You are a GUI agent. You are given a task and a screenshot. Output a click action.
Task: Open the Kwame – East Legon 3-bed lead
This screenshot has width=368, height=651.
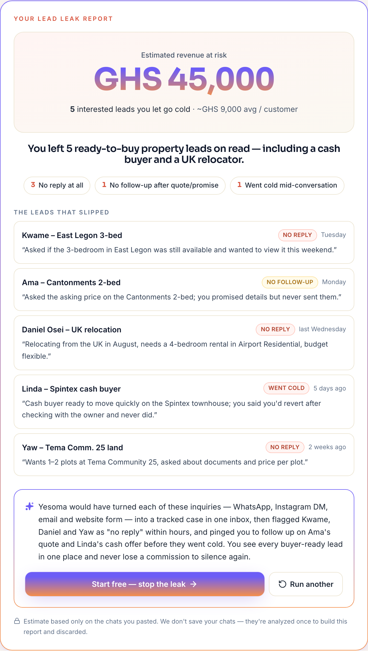(x=184, y=242)
